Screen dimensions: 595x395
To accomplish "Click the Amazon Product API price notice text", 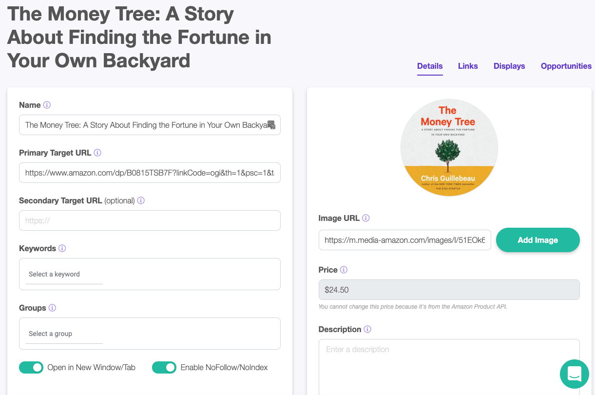I will pos(413,307).
